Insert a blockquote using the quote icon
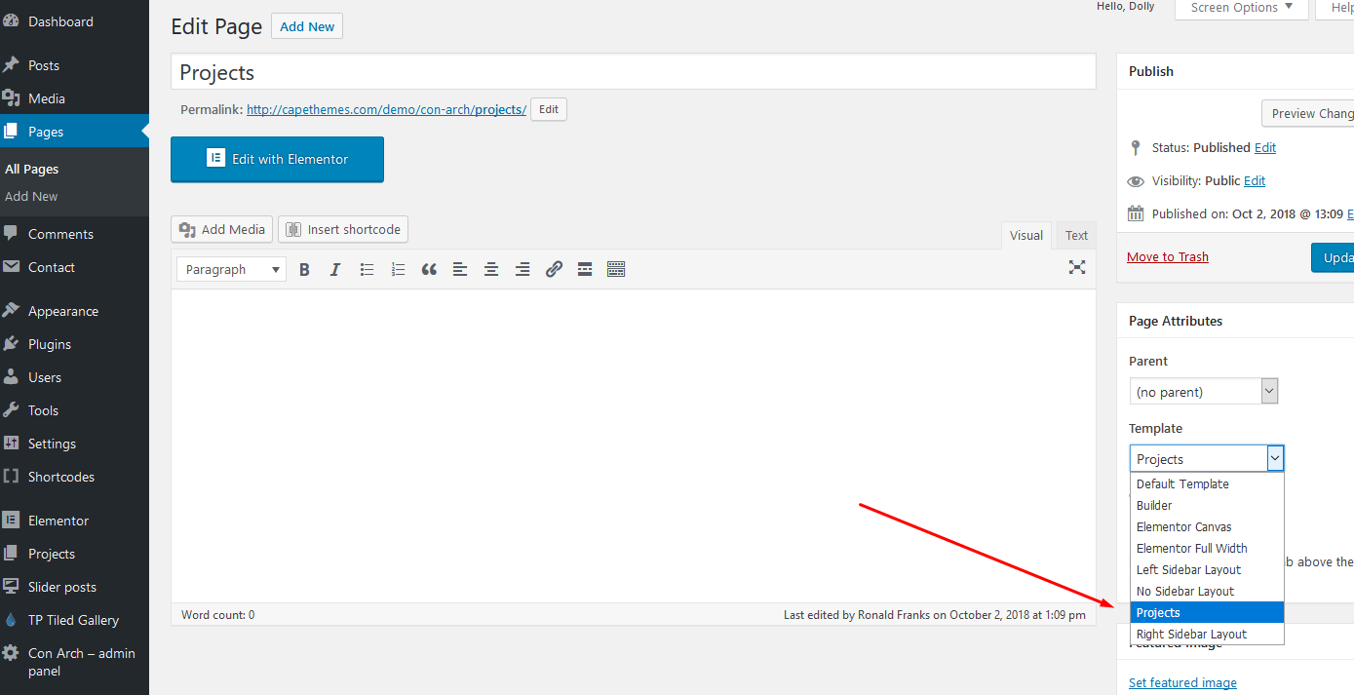 click(x=429, y=270)
